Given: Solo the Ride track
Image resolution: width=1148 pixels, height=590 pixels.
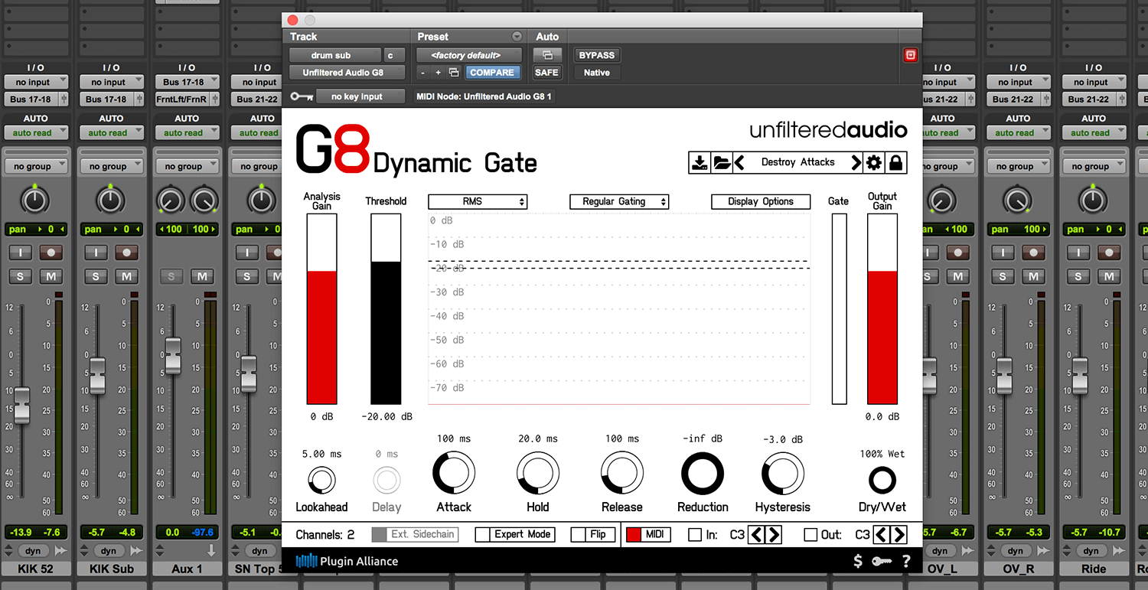Looking at the screenshot, I should [x=1078, y=276].
